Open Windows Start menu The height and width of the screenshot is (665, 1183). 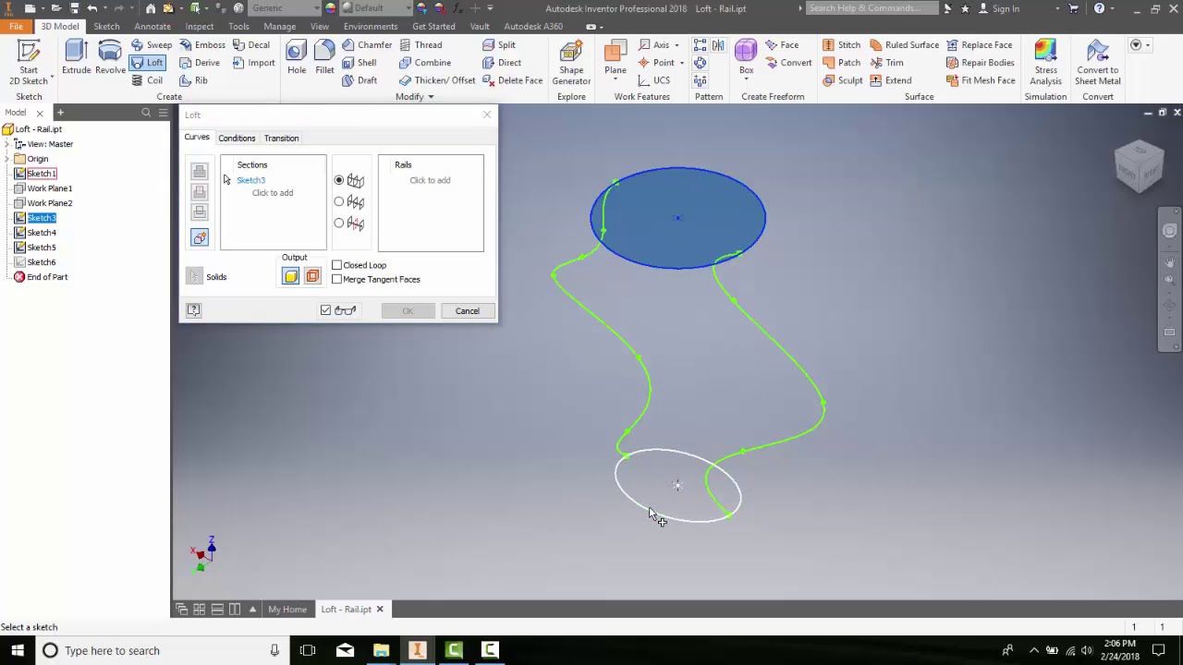(x=18, y=650)
